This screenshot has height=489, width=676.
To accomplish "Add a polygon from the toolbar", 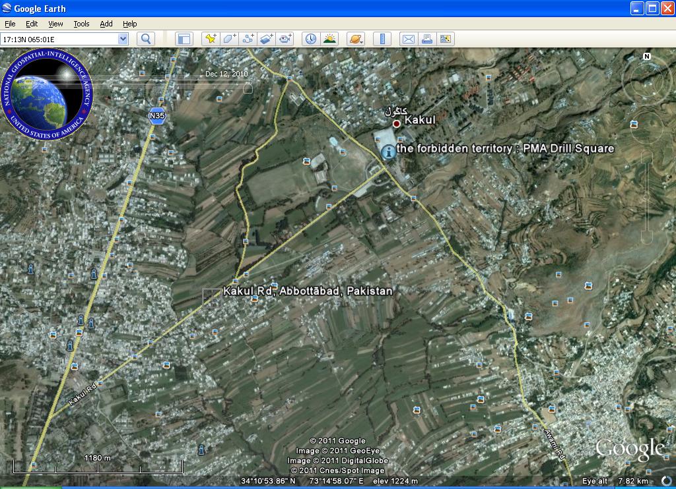I will click(x=229, y=39).
